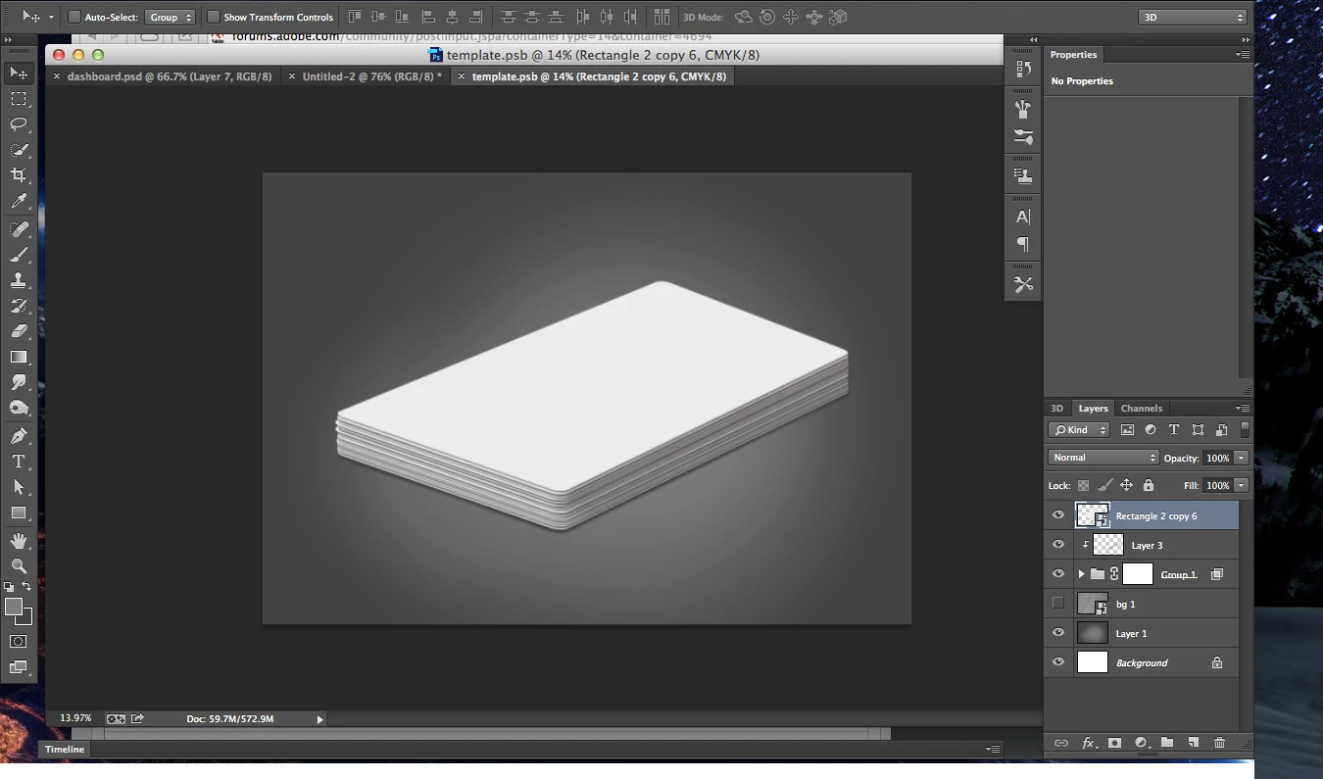Open the Auto-Select Group dropdown
This screenshot has width=1323, height=779.
(x=170, y=17)
